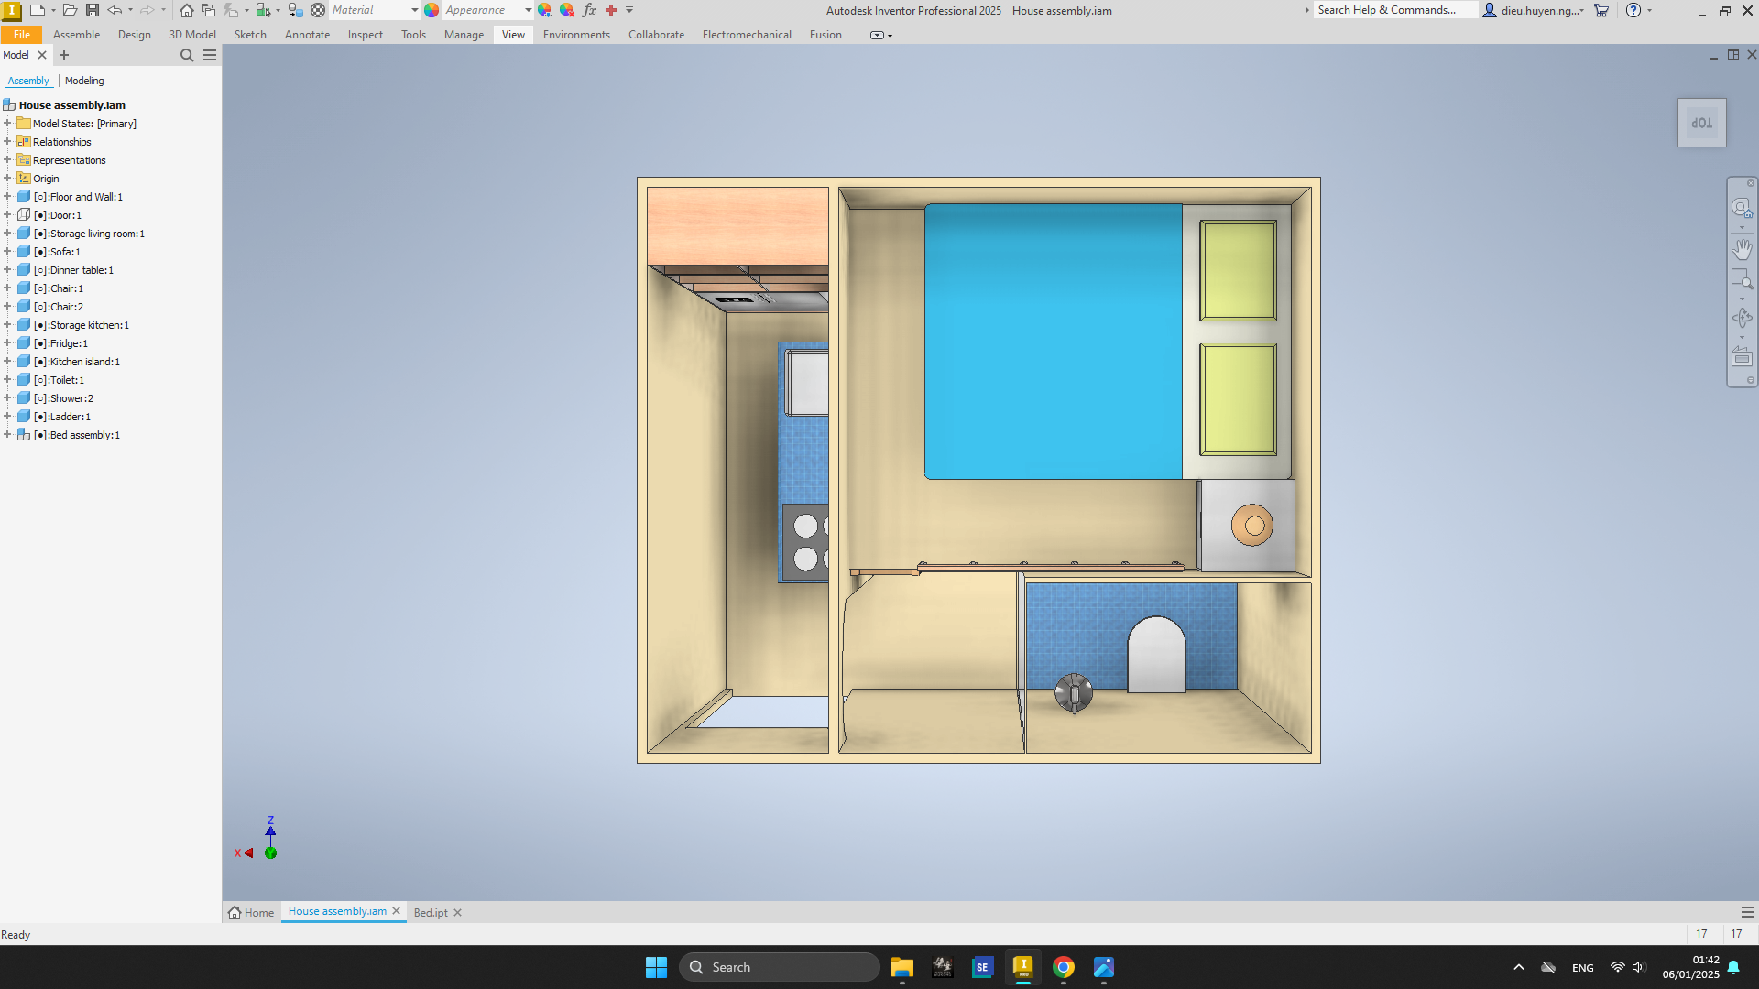Image resolution: width=1759 pixels, height=989 pixels.
Task: Click the Windows taskbar Search box
Action: click(780, 967)
